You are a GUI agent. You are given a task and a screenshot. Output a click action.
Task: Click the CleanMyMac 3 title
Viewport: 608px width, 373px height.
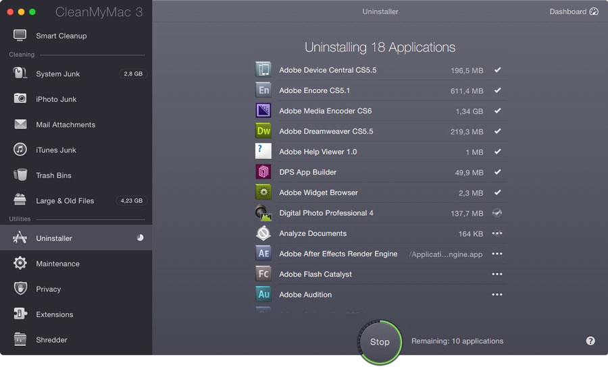coord(99,12)
